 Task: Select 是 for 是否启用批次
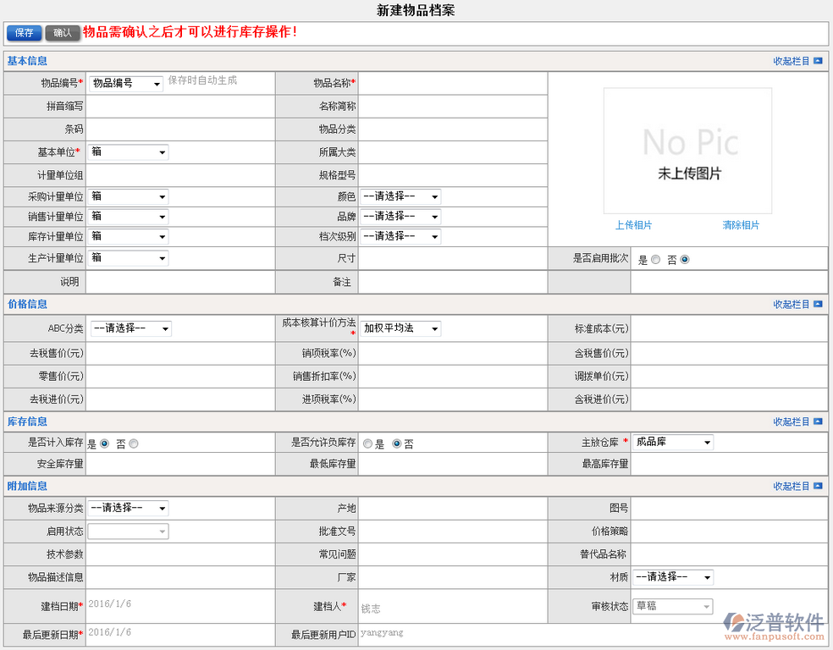pyautogui.click(x=656, y=260)
